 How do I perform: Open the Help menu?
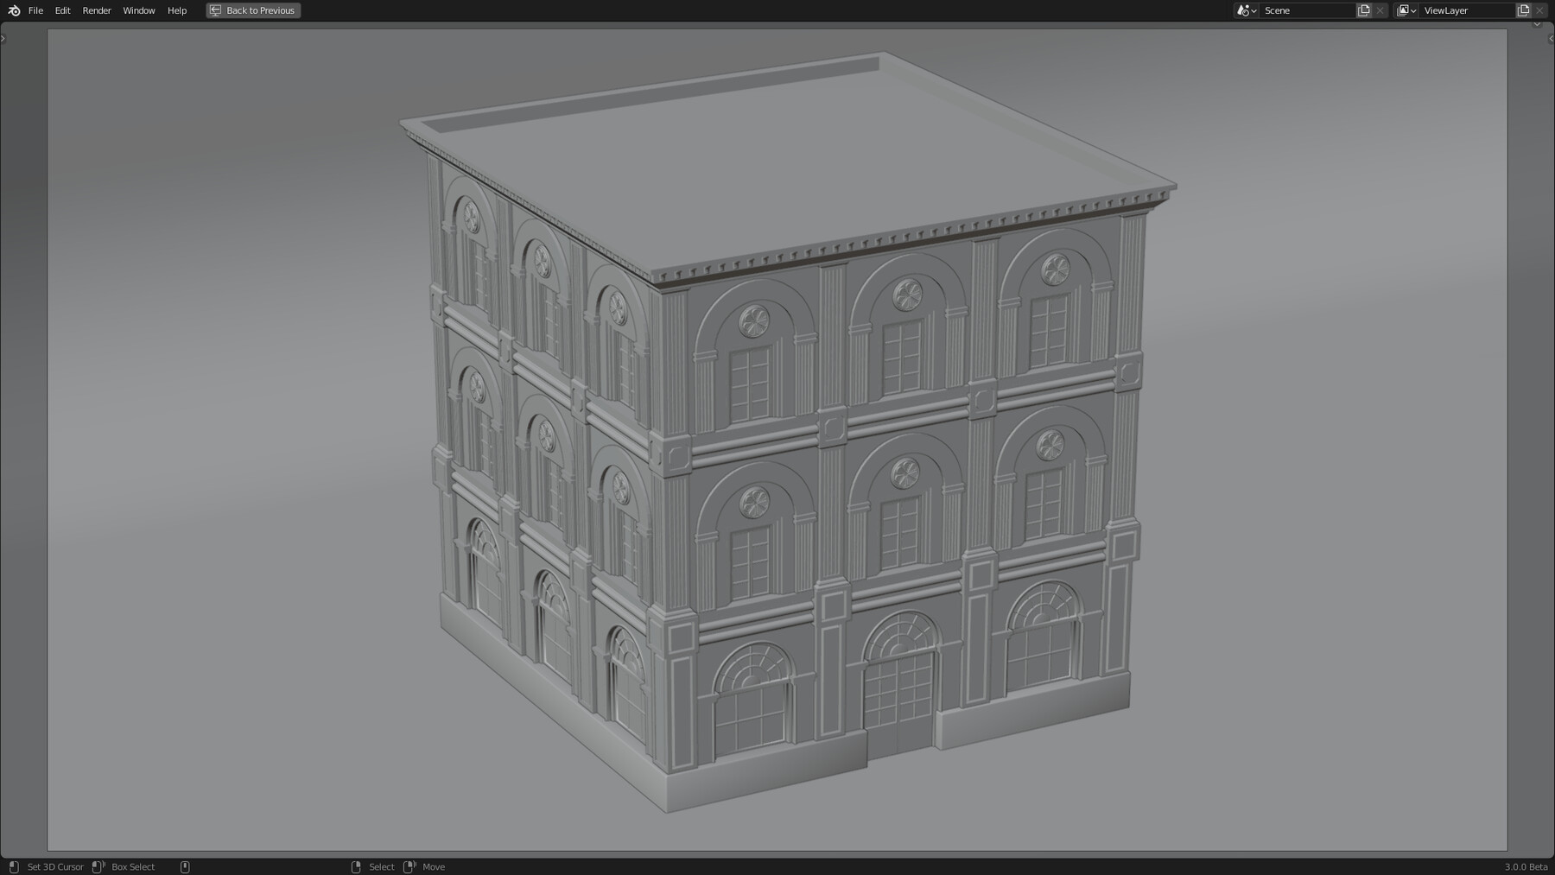click(176, 10)
